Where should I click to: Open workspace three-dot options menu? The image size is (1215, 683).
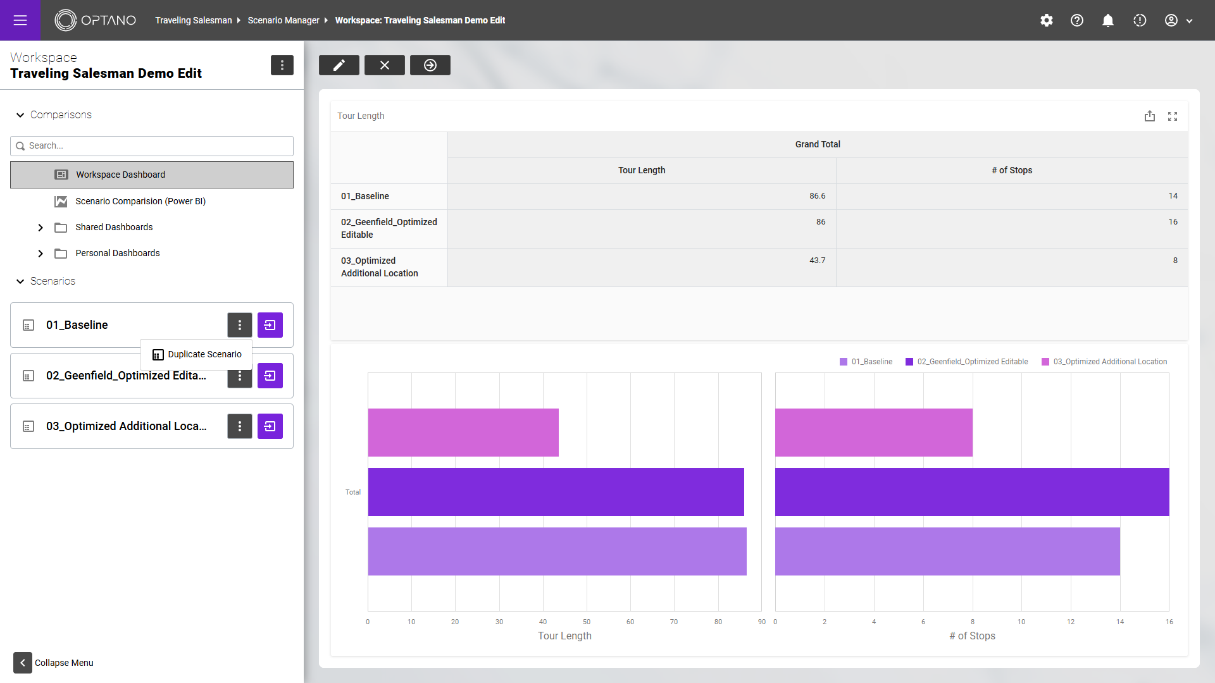282,65
